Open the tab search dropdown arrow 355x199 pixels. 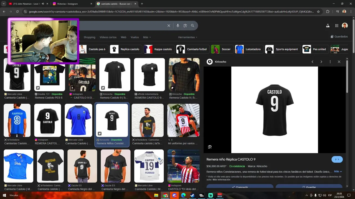point(4,4)
